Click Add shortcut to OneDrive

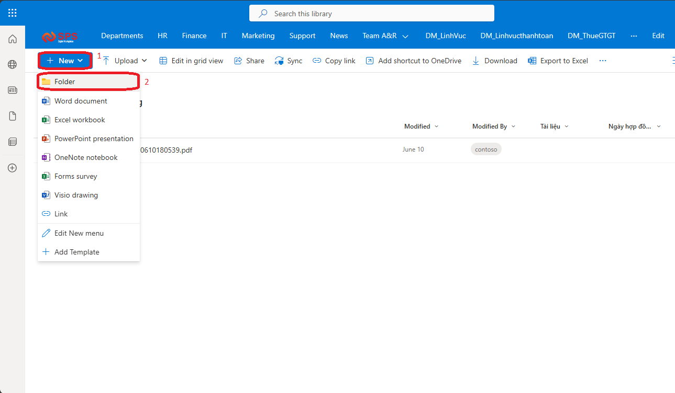coord(413,61)
